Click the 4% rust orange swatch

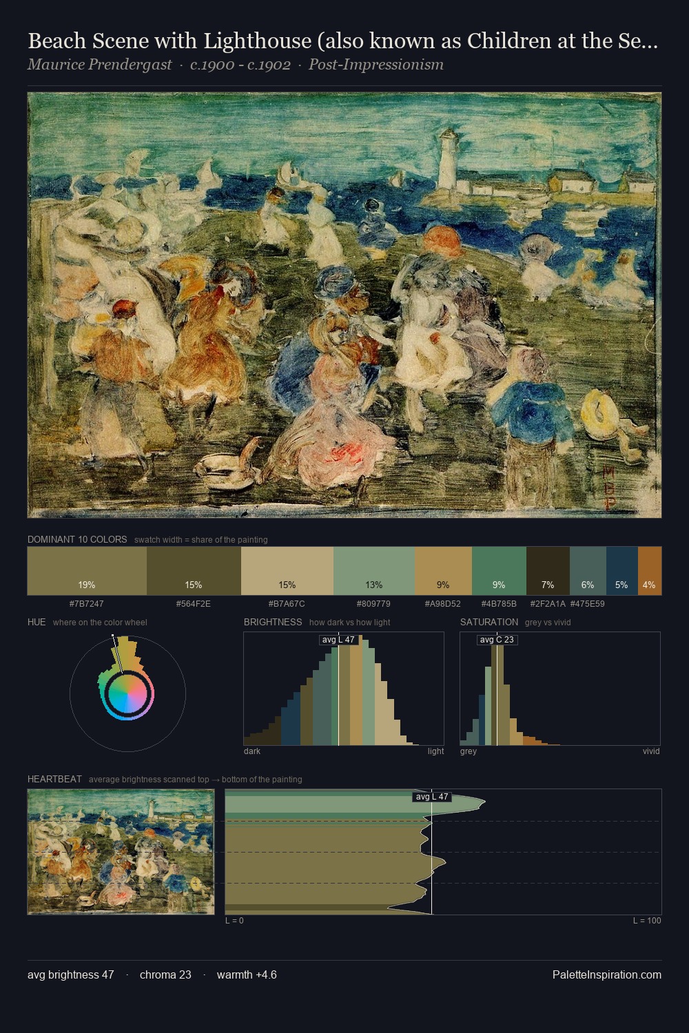(650, 571)
